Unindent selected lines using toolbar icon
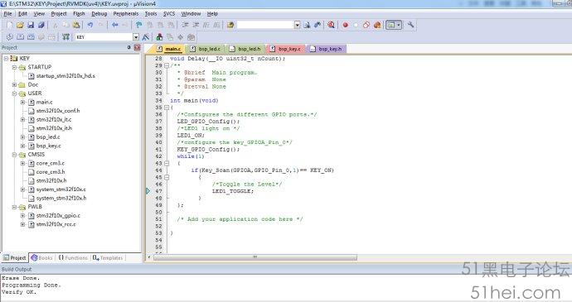This screenshot has height=302, width=572. [x=196, y=25]
